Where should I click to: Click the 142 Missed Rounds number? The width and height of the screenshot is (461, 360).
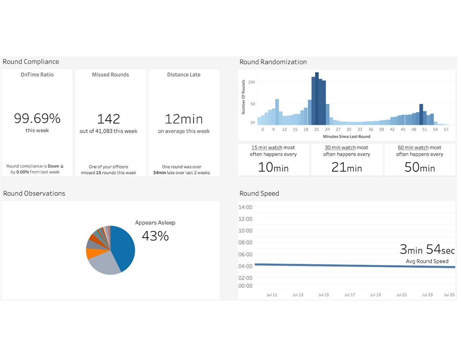click(108, 119)
